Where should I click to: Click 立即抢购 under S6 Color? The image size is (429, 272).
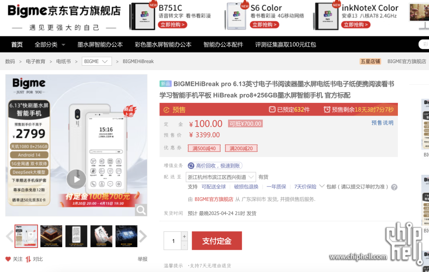point(264,25)
